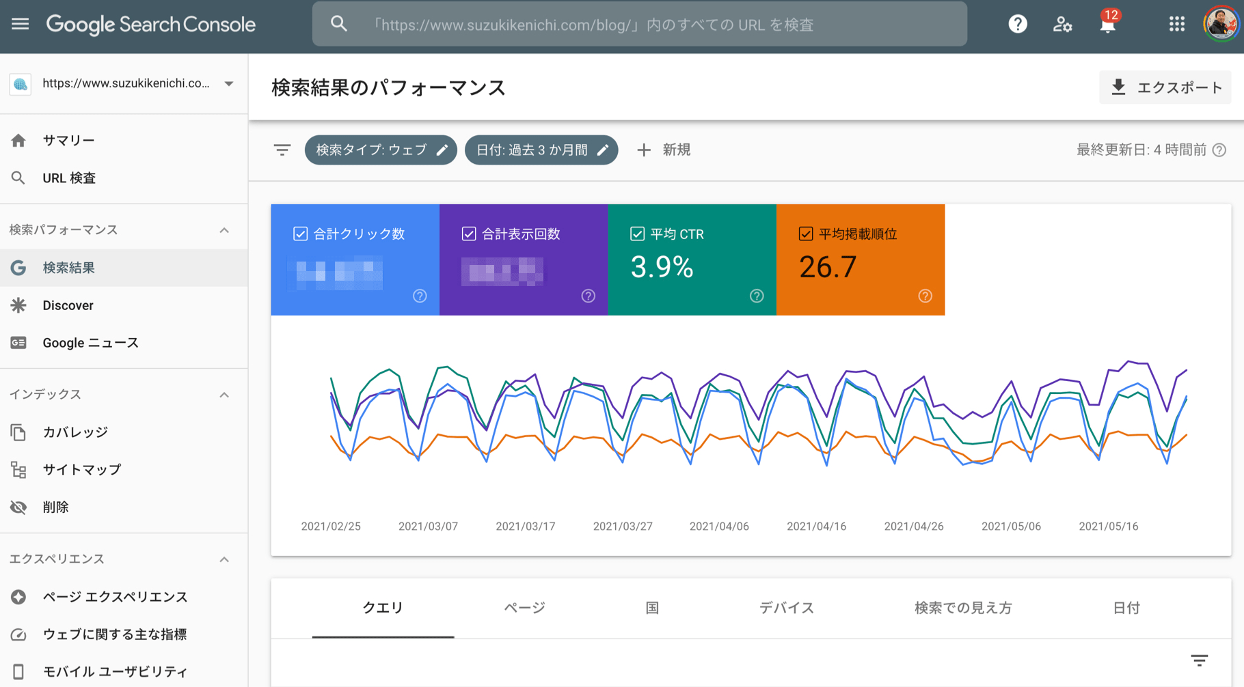
Task: Click the help icon on 平均掲載順位 card
Action: (925, 296)
